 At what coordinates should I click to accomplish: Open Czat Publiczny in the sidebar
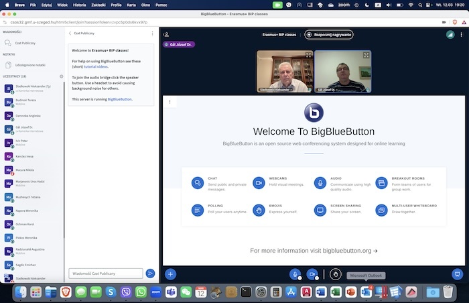click(31, 43)
